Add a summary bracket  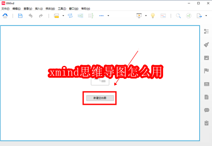click(91, 16)
